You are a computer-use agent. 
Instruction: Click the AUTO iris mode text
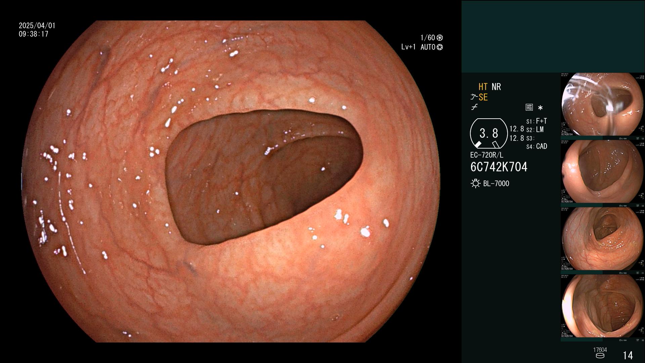coord(428,47)
